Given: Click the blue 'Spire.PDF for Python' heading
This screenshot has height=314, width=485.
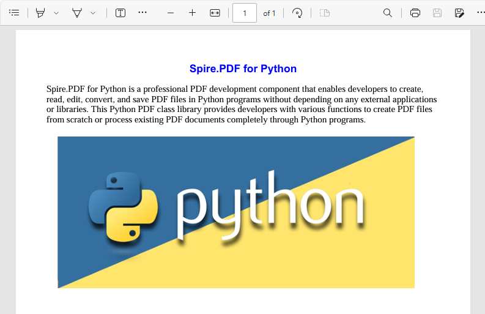Looking at the screenshot, I should (x=243, y=69).
